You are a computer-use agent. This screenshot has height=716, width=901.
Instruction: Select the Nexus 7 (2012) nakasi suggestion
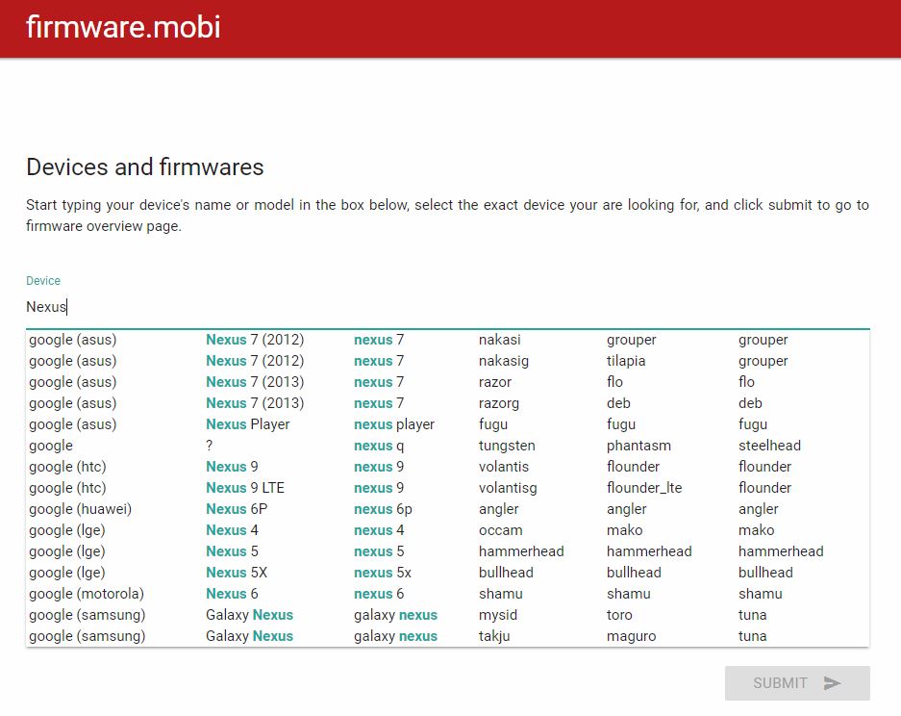(448, 340)
